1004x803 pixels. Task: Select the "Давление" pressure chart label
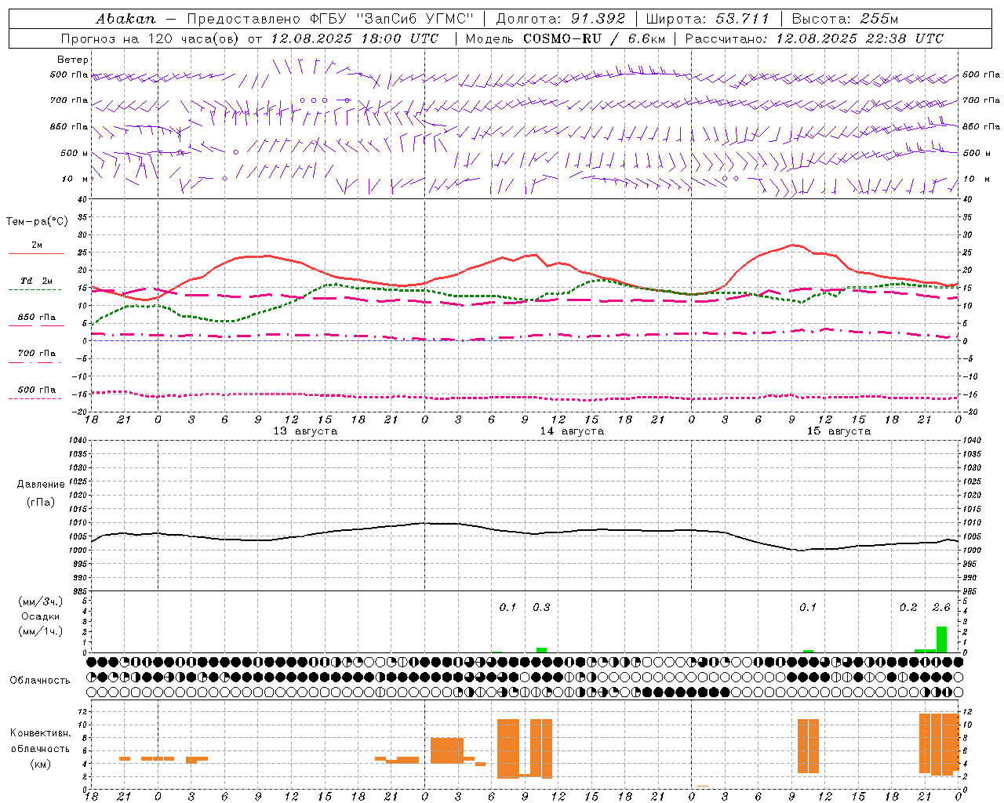point(41,485)
